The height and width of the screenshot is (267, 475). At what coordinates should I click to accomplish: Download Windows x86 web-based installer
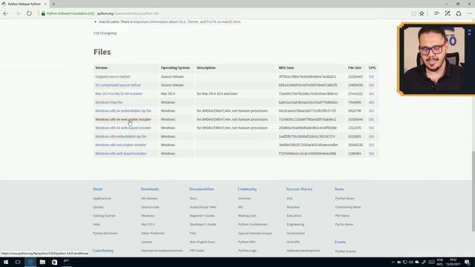120,154
